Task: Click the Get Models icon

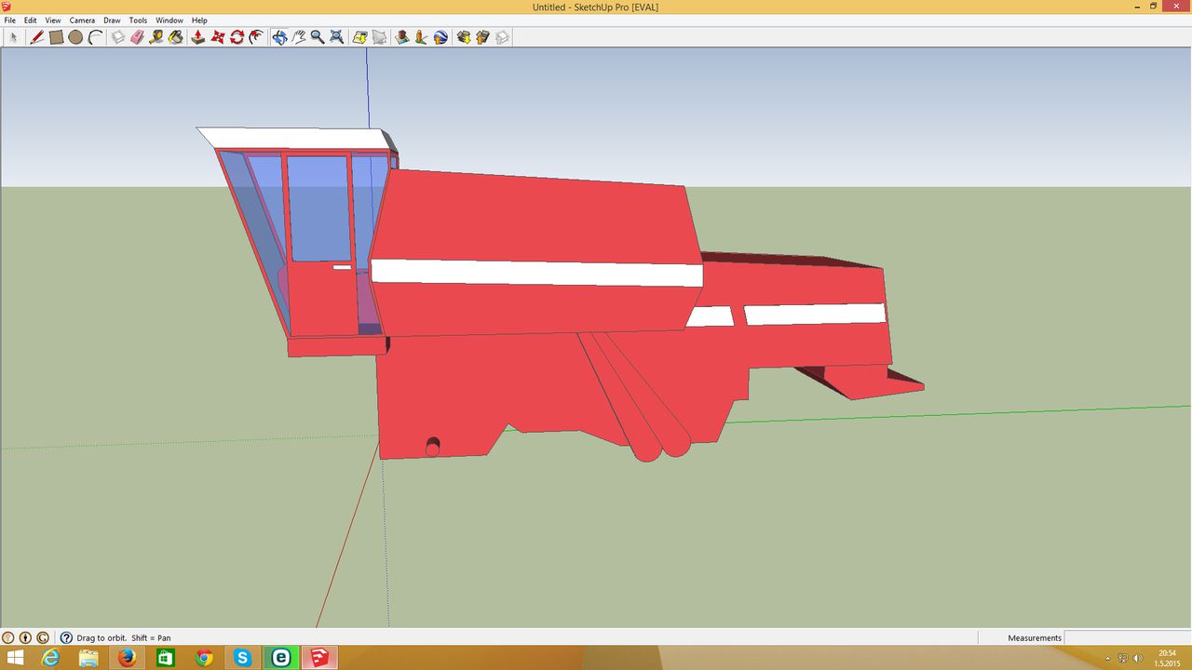Action: 463,37
